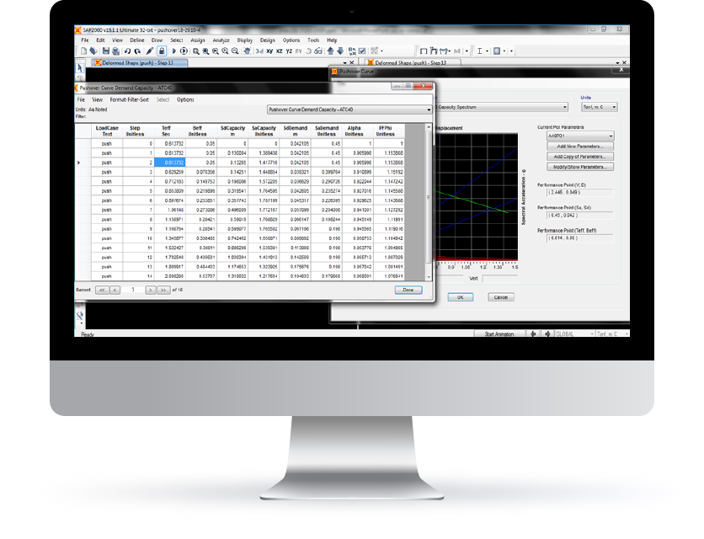Select the pointer tool in left sidebar
This screenshot has height=539, width=704.
click(79, 68)
